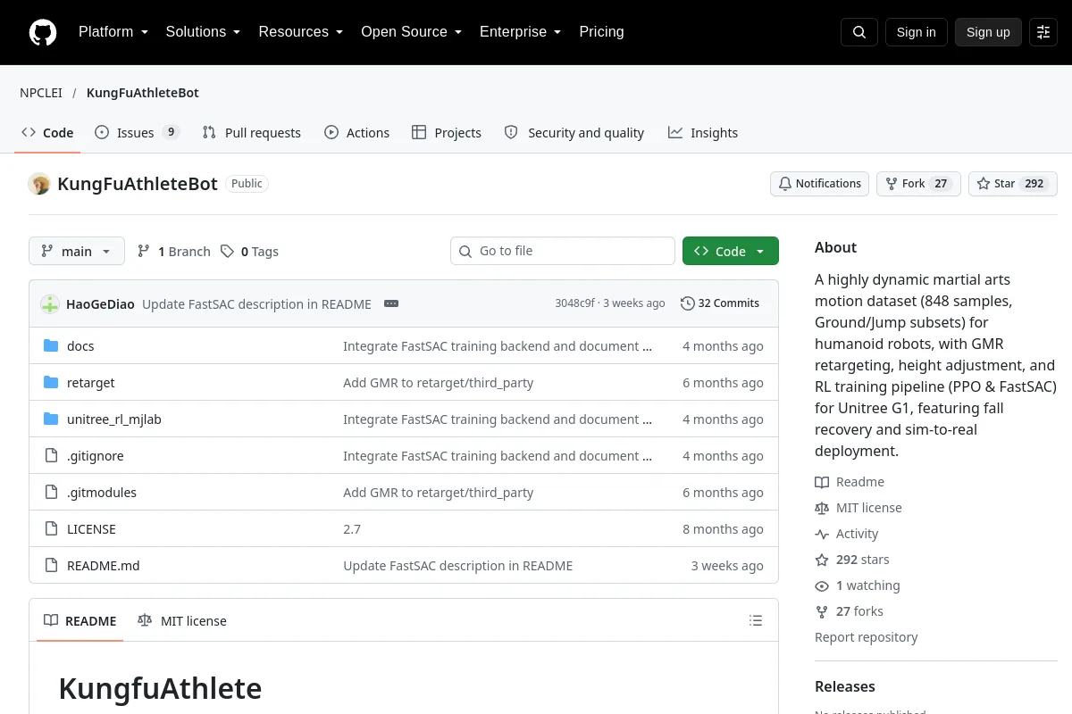Switch to the Pull requests tab
Image resolution: width=1072 pixels, height=714 pixels.
pos(252,133)
